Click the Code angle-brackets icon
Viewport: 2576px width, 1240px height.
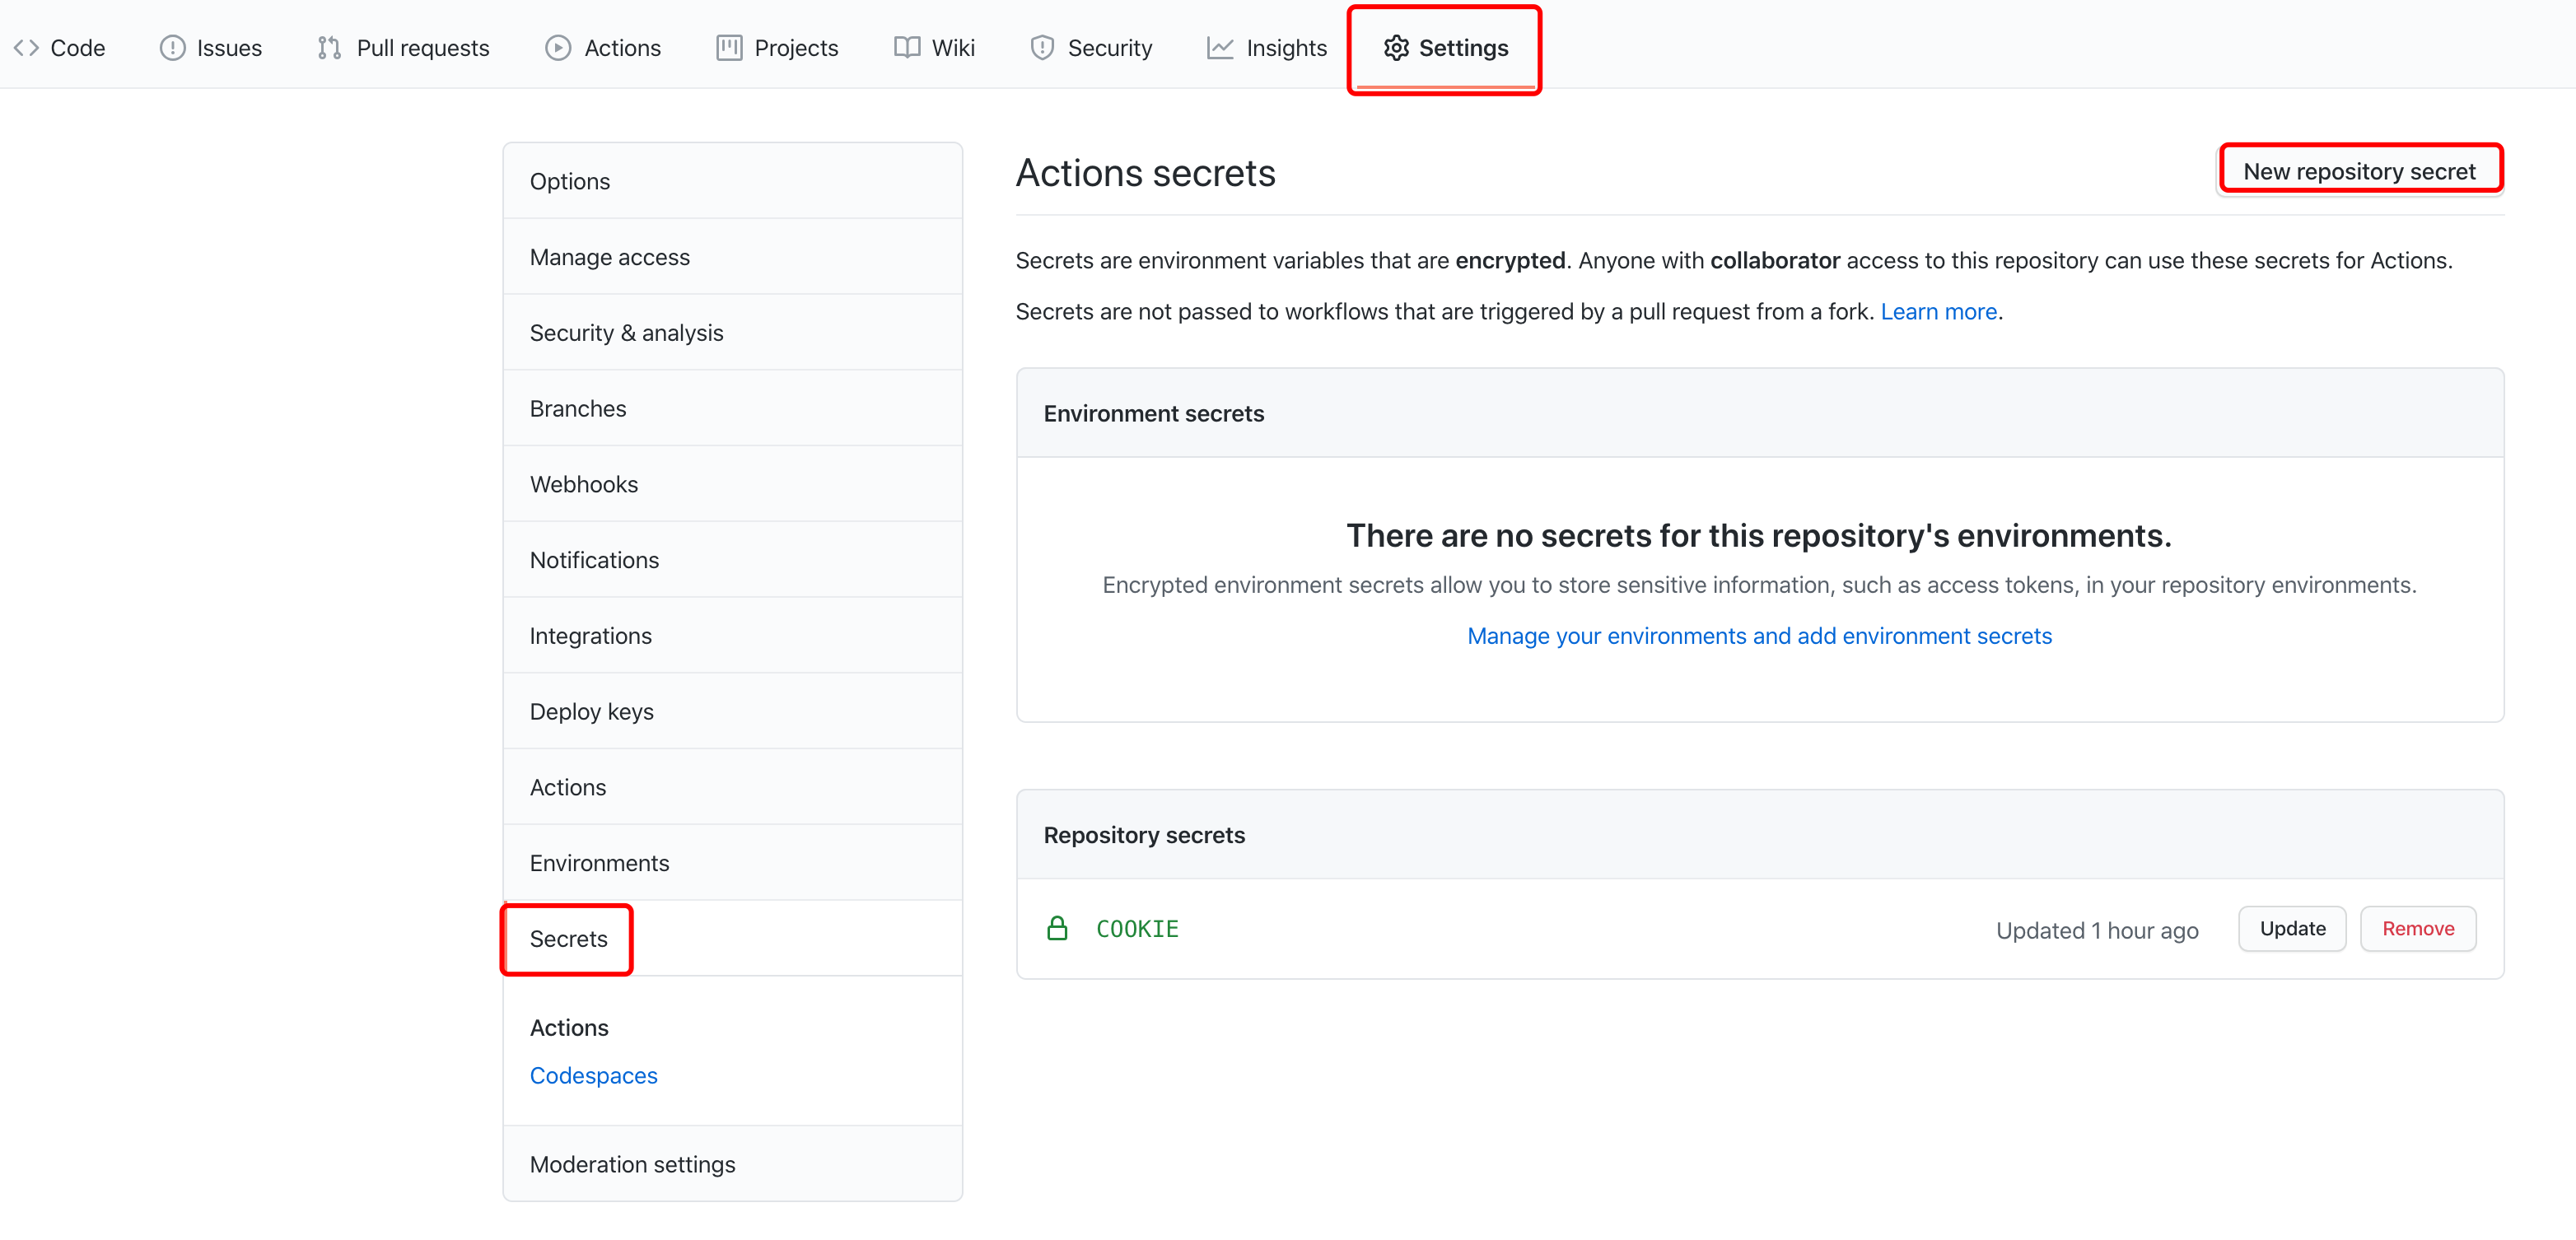[26, 48]
